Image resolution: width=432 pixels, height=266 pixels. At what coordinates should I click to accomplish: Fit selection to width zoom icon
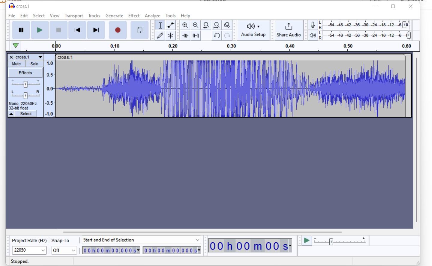(206, 25)
